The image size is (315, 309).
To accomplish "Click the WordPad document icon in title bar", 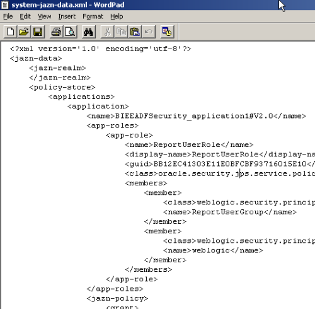I will [x=4, y=4].
